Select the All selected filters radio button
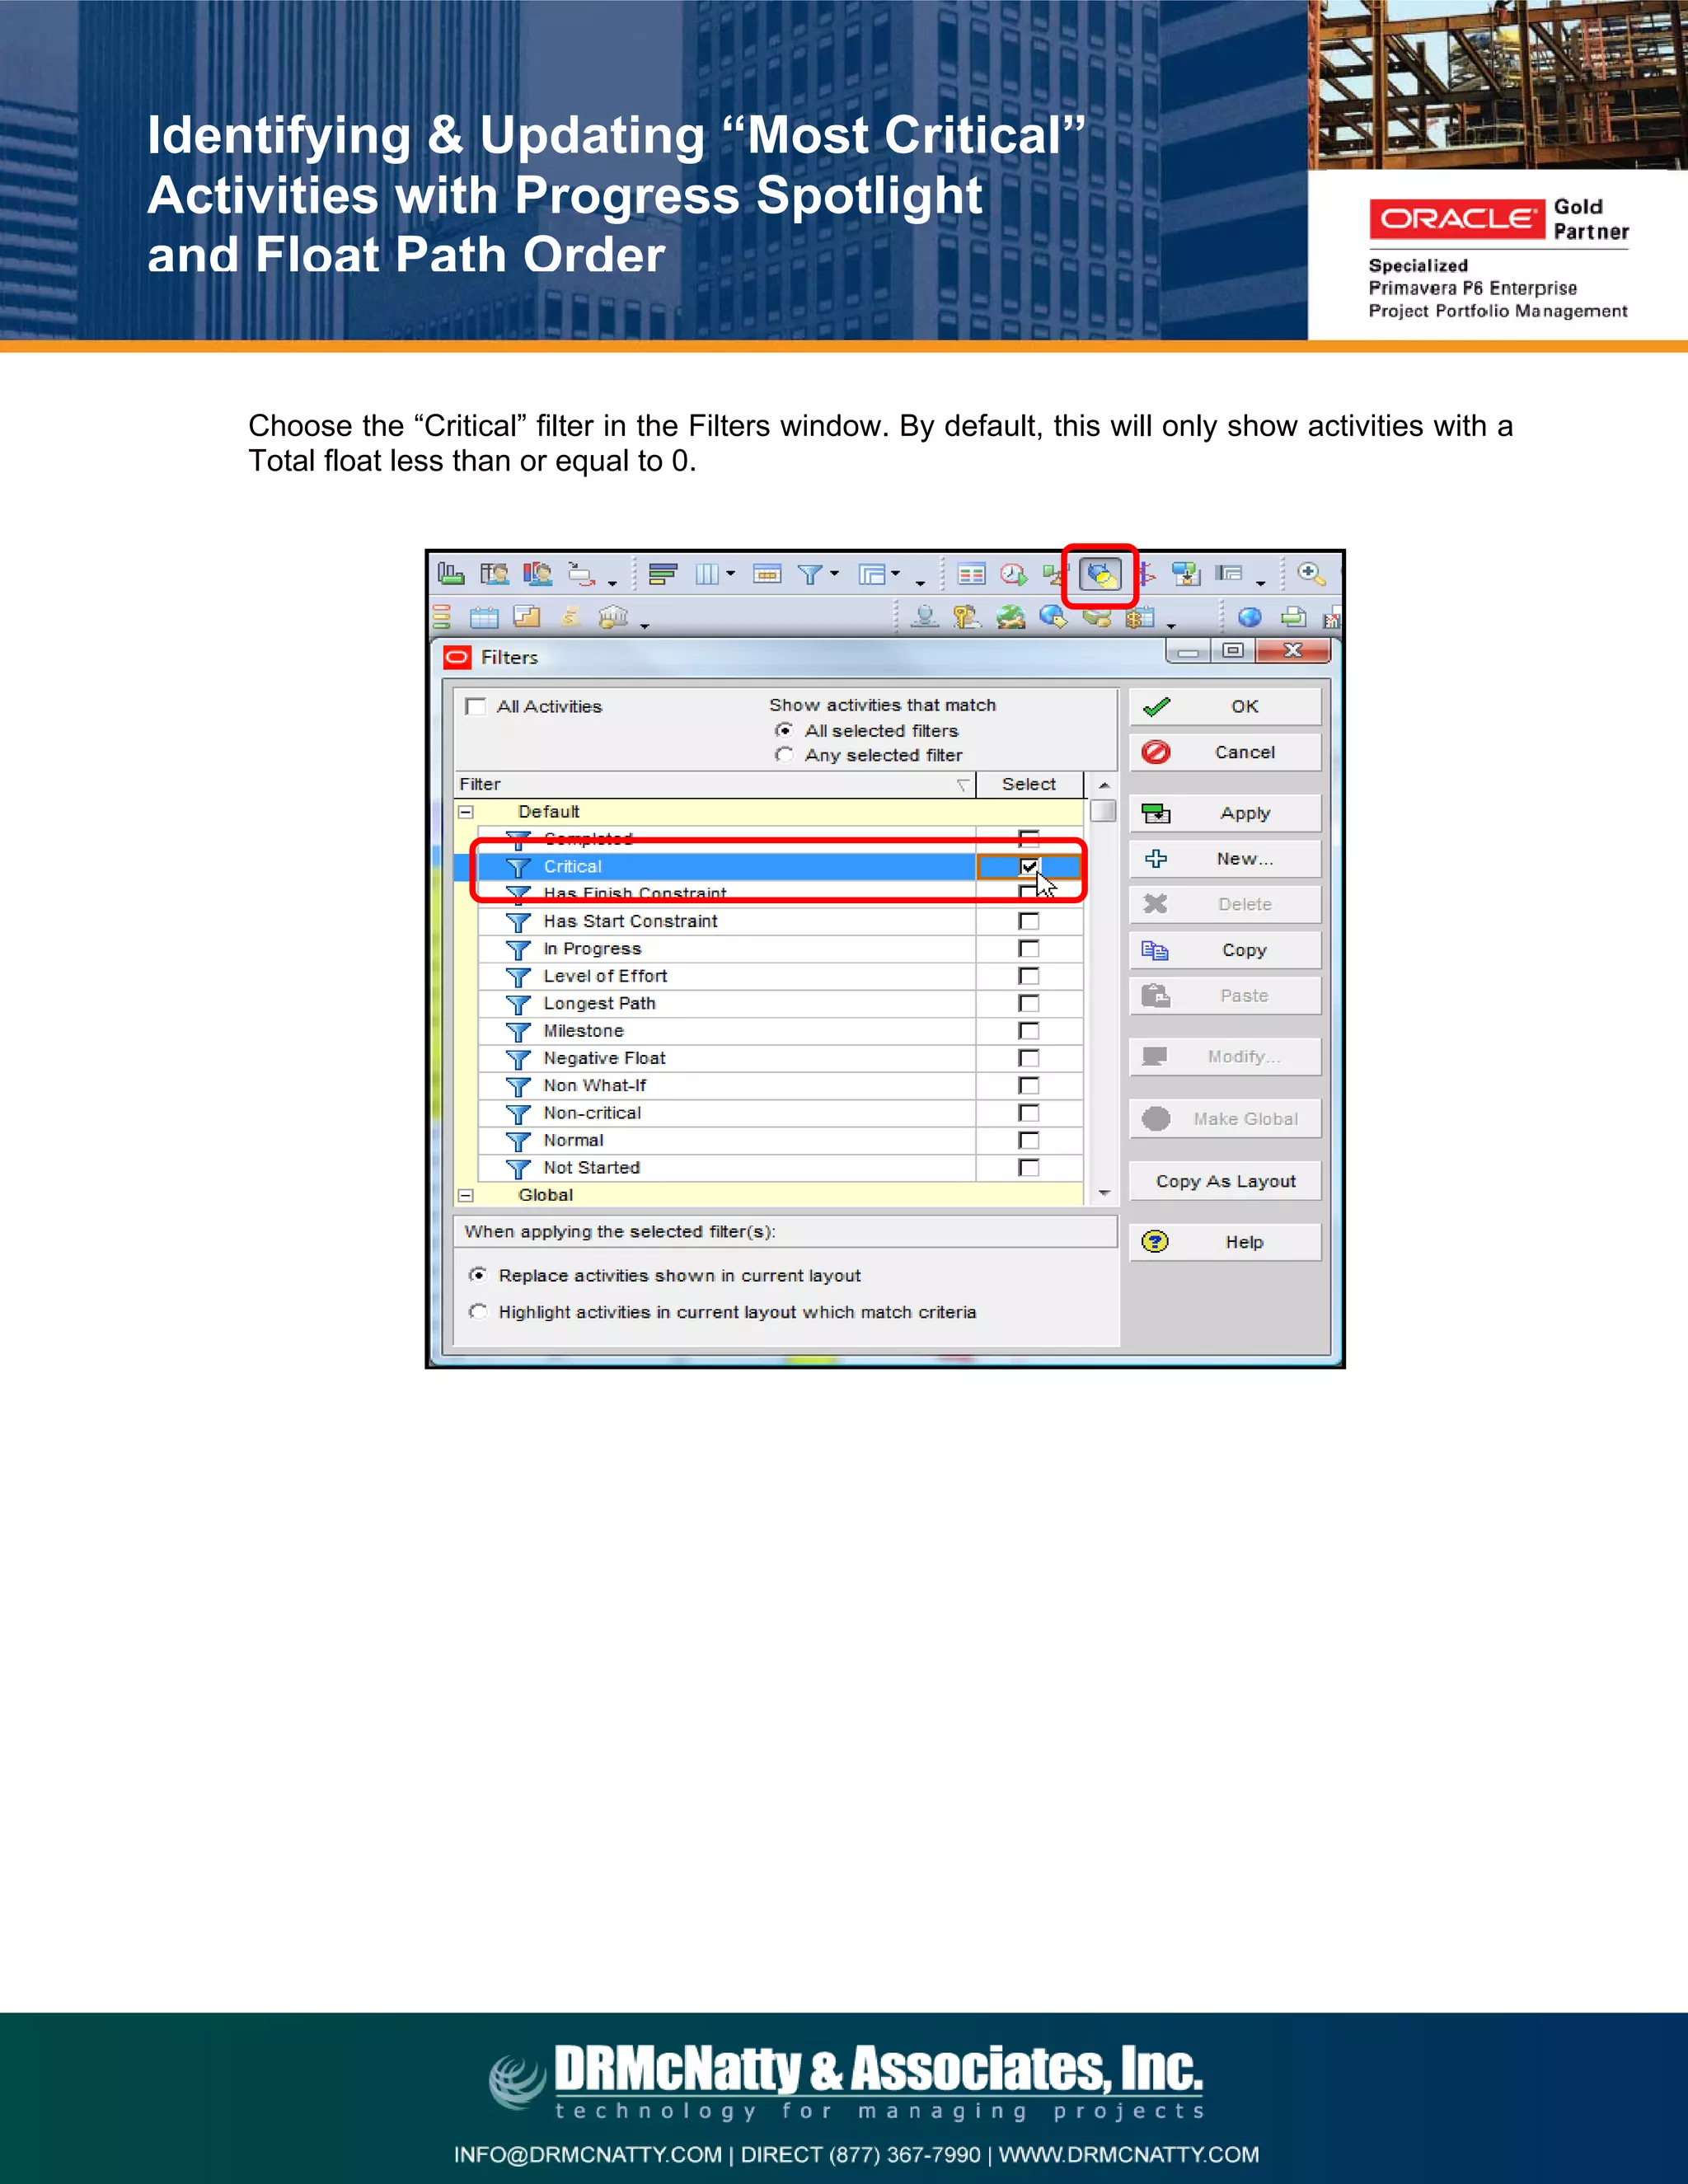Screen dimensions: 1688x2184 tap(784, 730)
